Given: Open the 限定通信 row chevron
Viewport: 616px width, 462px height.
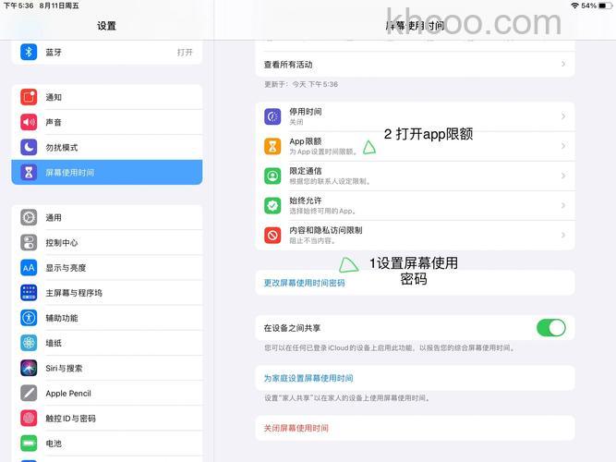Looking at the screenshot, I should pyautogui.click(x=563, y=176).
